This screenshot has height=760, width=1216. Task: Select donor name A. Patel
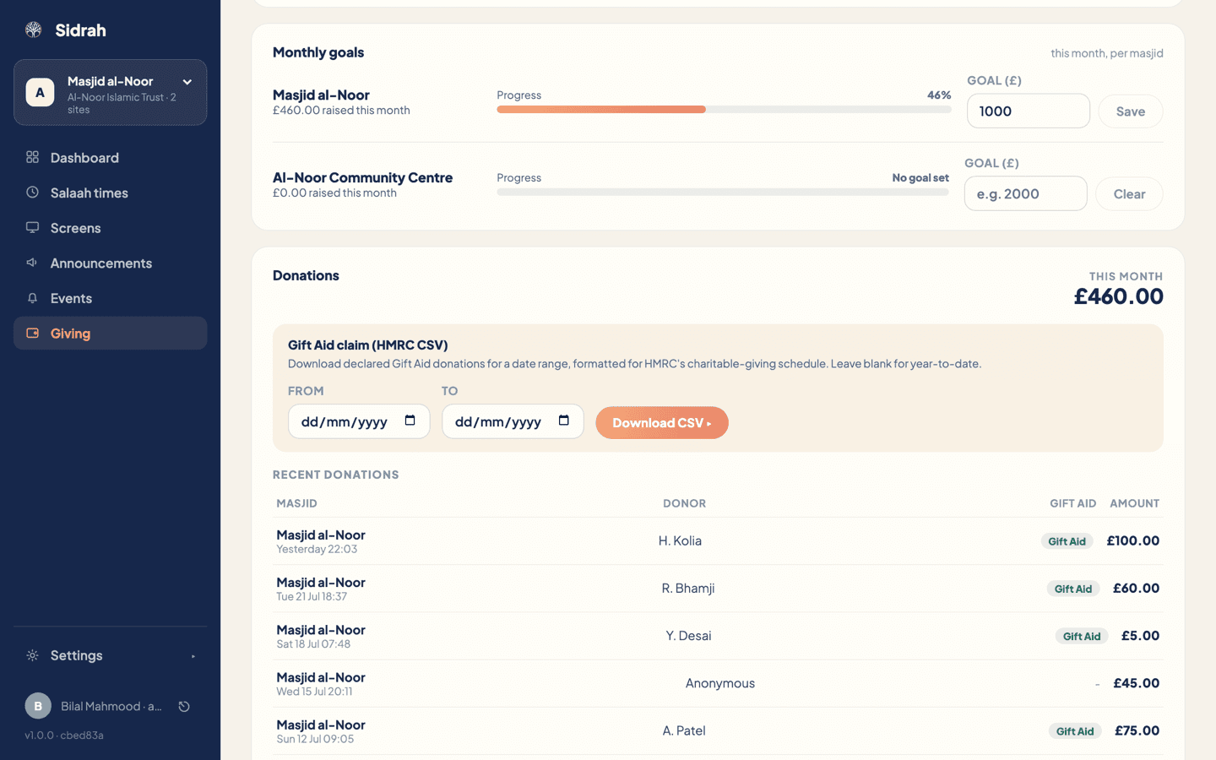pyautogui.click(x=684, y=730)
